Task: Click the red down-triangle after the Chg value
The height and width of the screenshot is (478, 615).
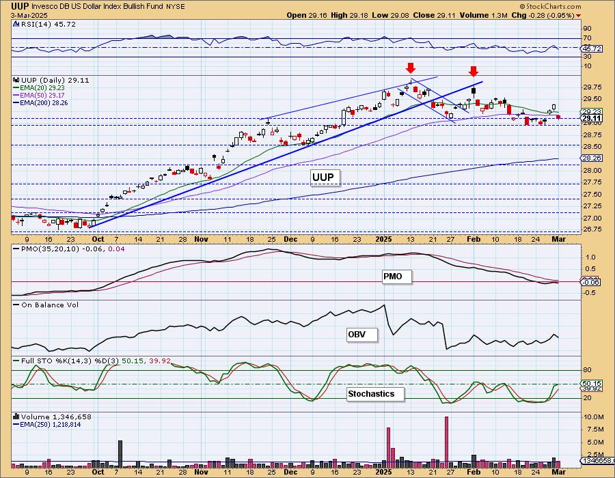Action: coord(579,16)
